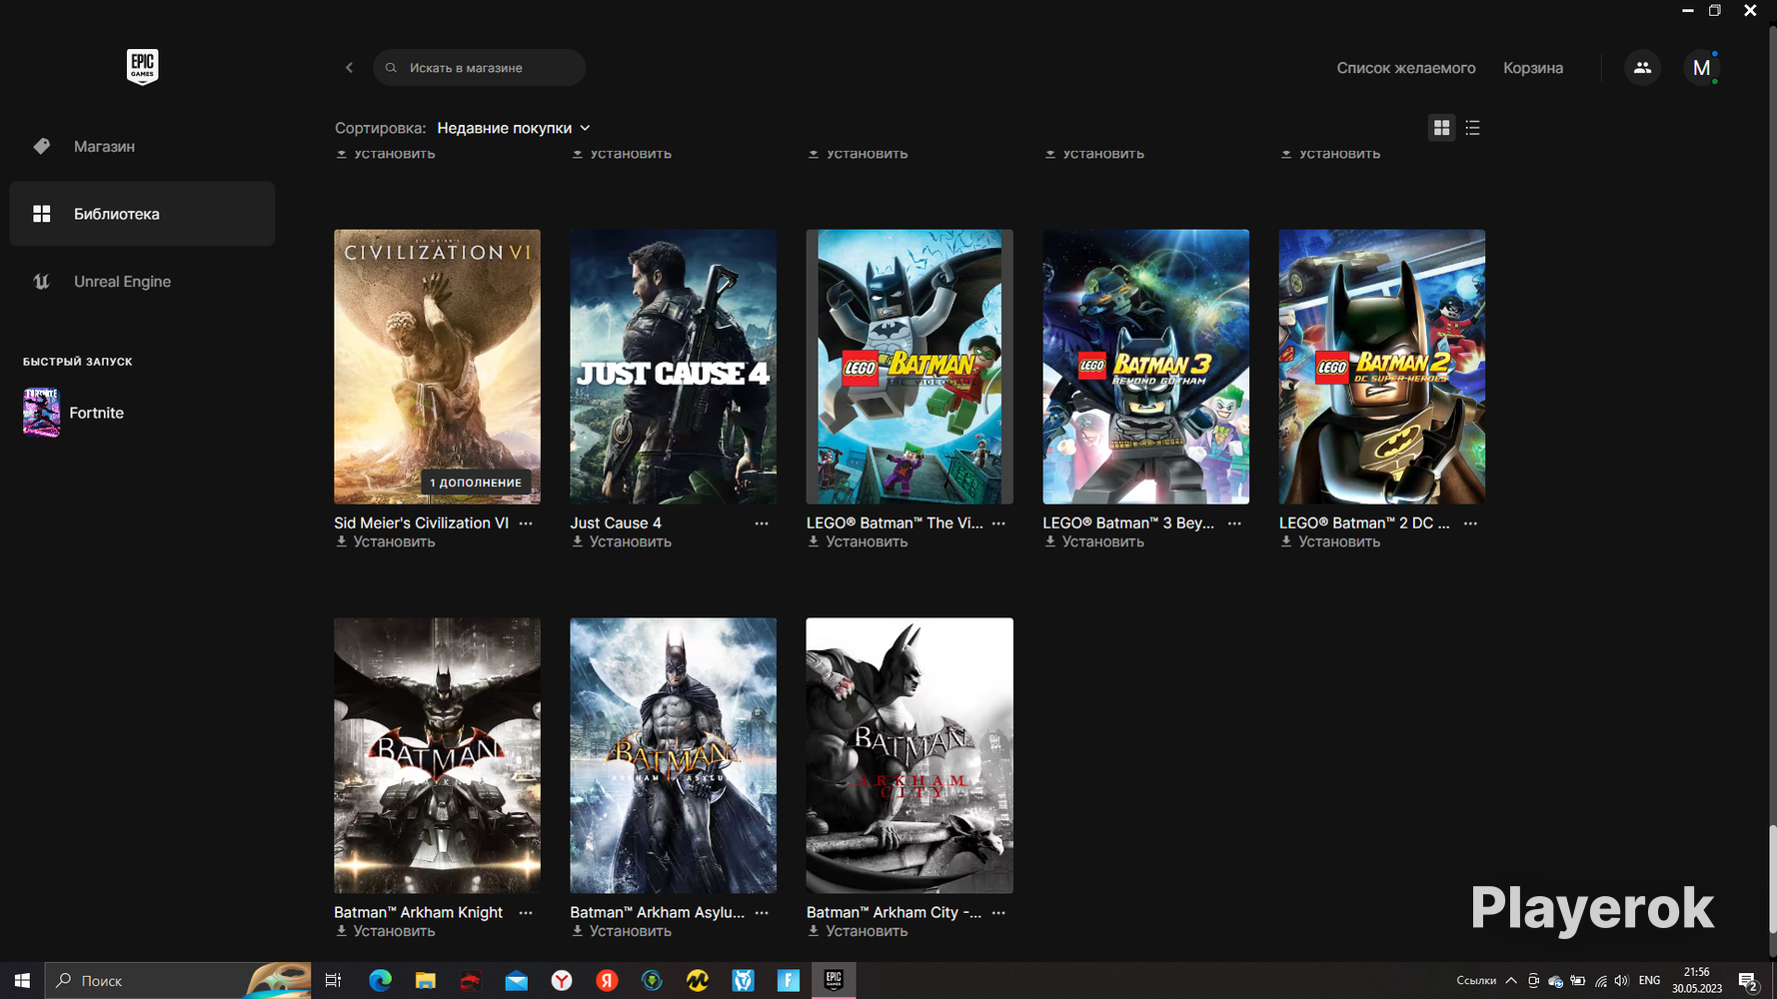Viewport: 1777px width, 999px height.
Task: Open the Just Cause 4 cover thumbnail
Action: pos(673,367)
